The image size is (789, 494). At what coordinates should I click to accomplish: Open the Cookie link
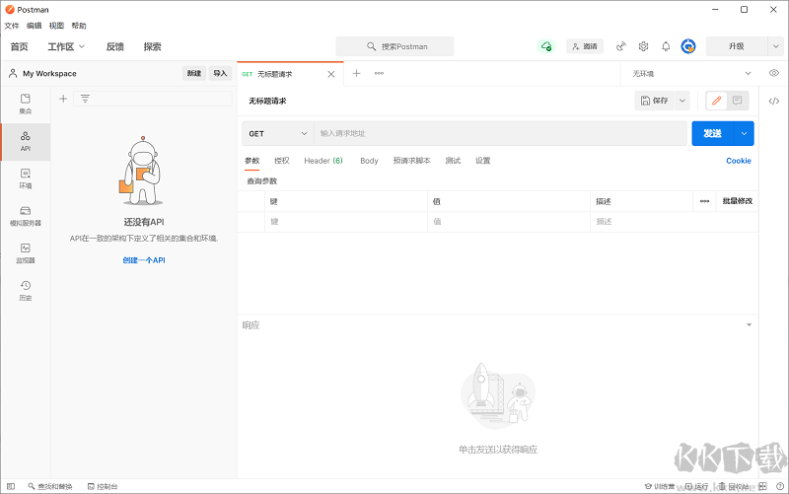coord(738,161)
